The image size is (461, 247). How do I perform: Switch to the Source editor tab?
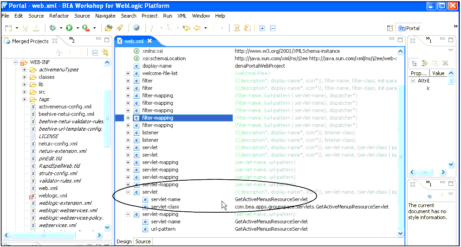point(143,241)
